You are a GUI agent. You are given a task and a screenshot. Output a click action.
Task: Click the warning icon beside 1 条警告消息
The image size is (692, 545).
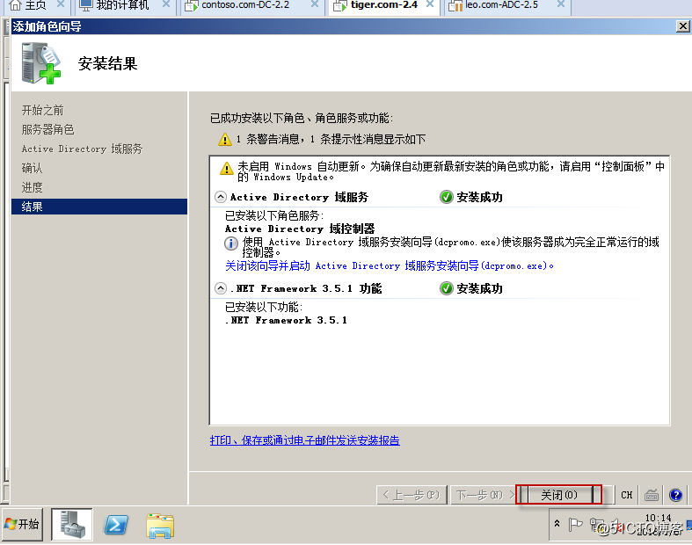[x=225, y=140]
